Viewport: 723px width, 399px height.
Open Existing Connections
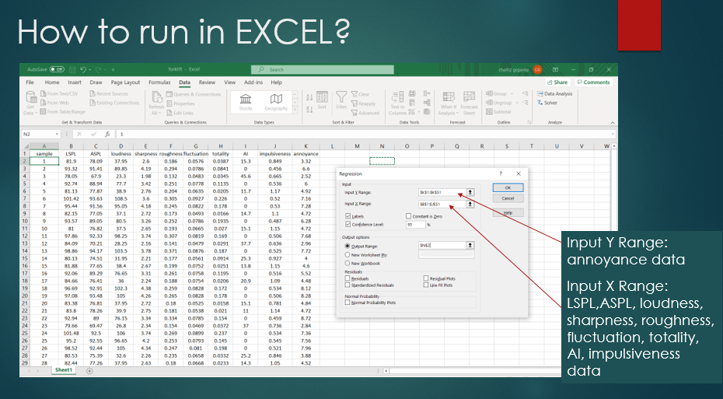click(x=114, y=103)
